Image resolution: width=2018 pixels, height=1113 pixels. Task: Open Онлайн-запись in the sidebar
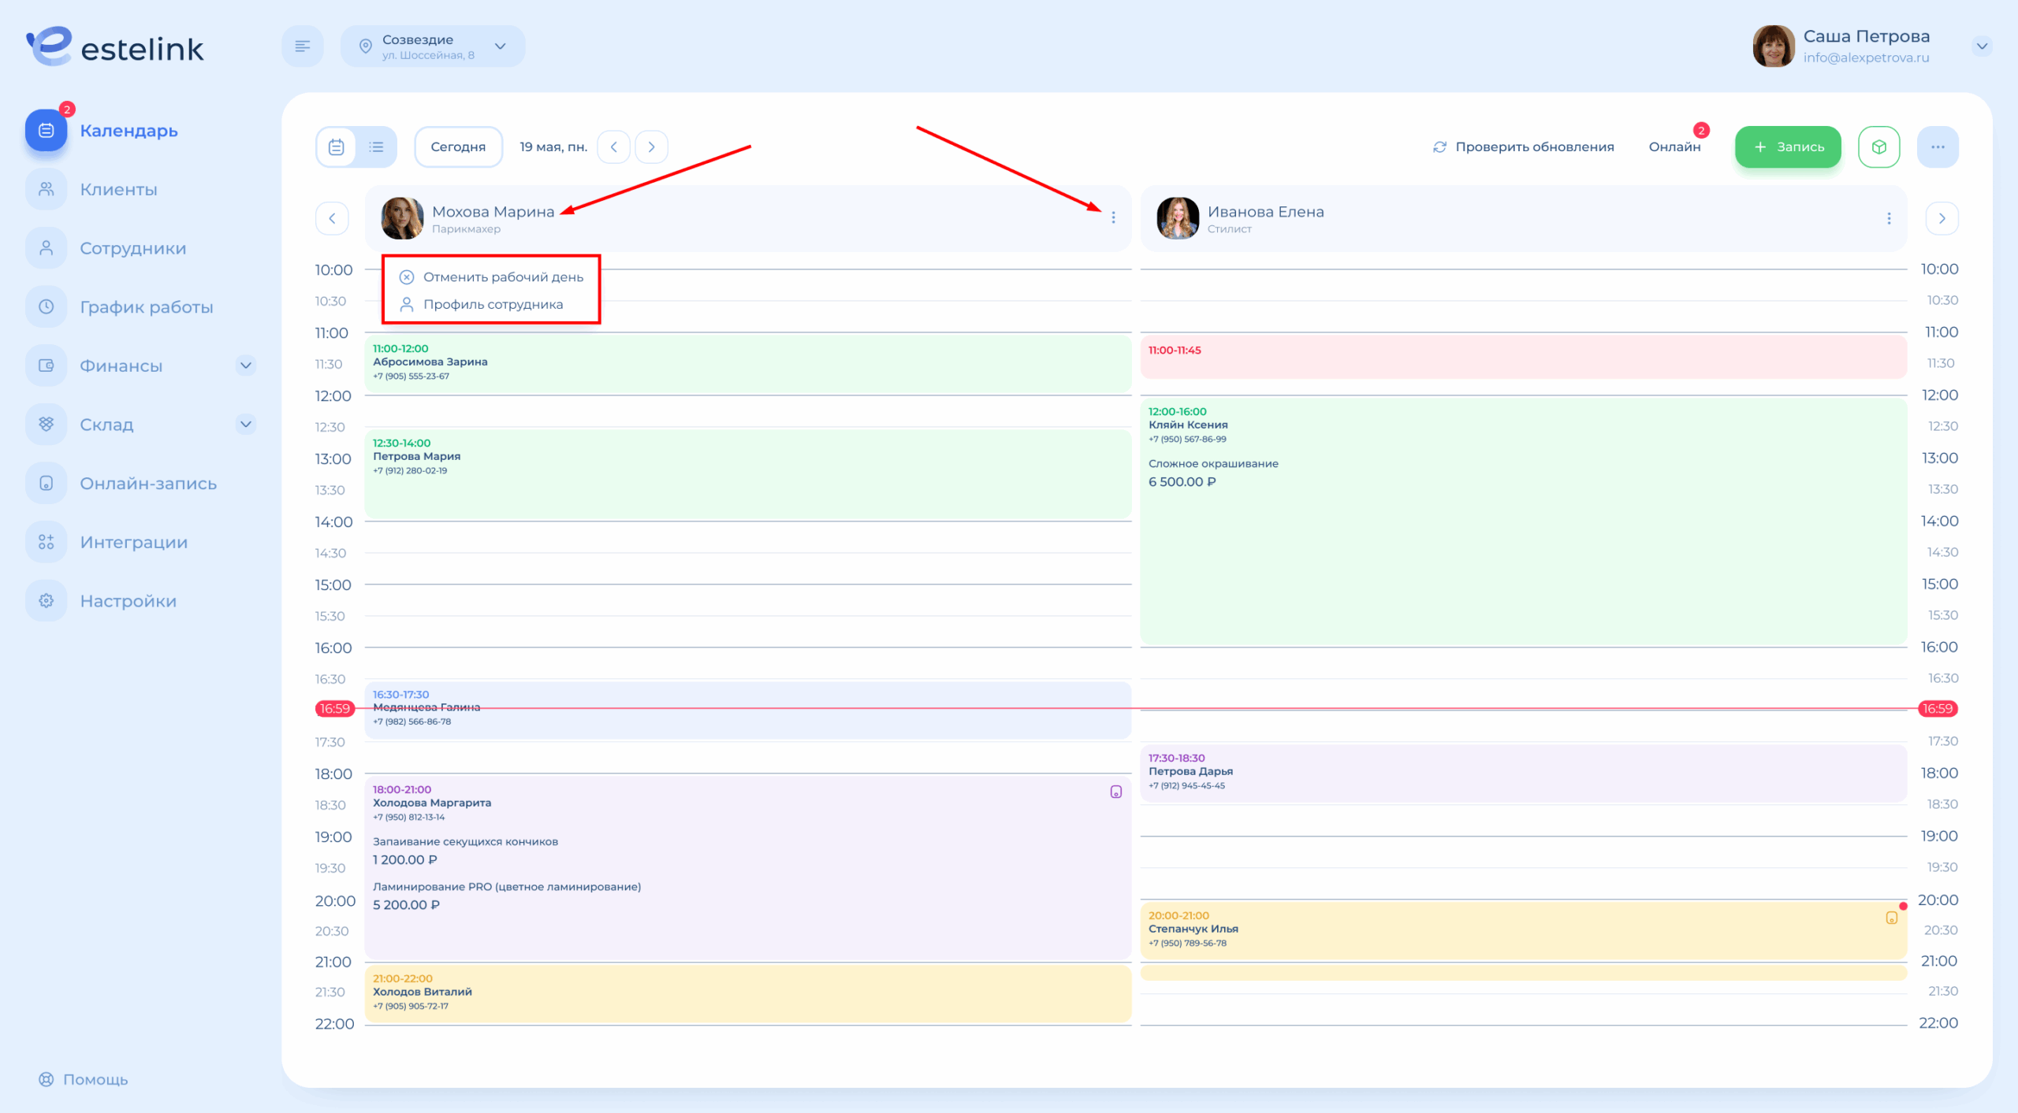(x=148, y=483)
